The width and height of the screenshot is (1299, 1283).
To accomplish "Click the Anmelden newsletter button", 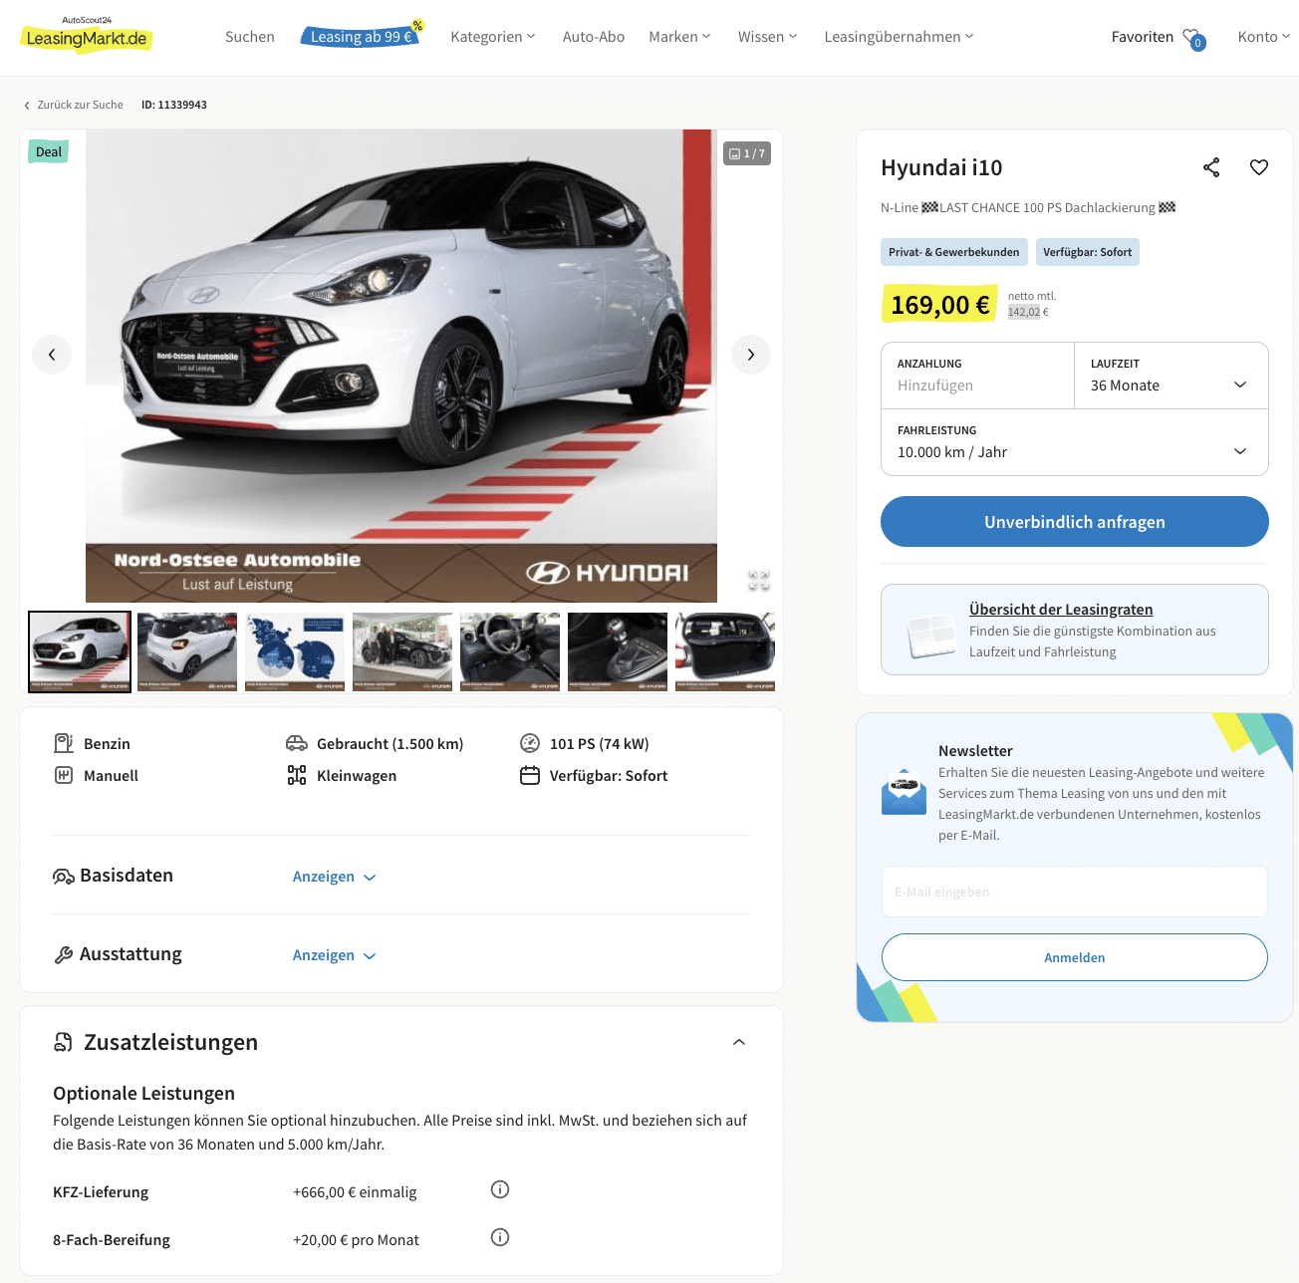I will (1075, 957).
